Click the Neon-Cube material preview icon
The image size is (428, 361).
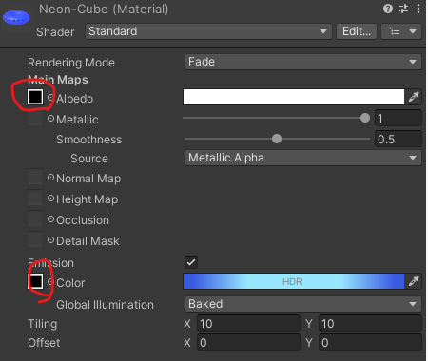tap(16, 17)
